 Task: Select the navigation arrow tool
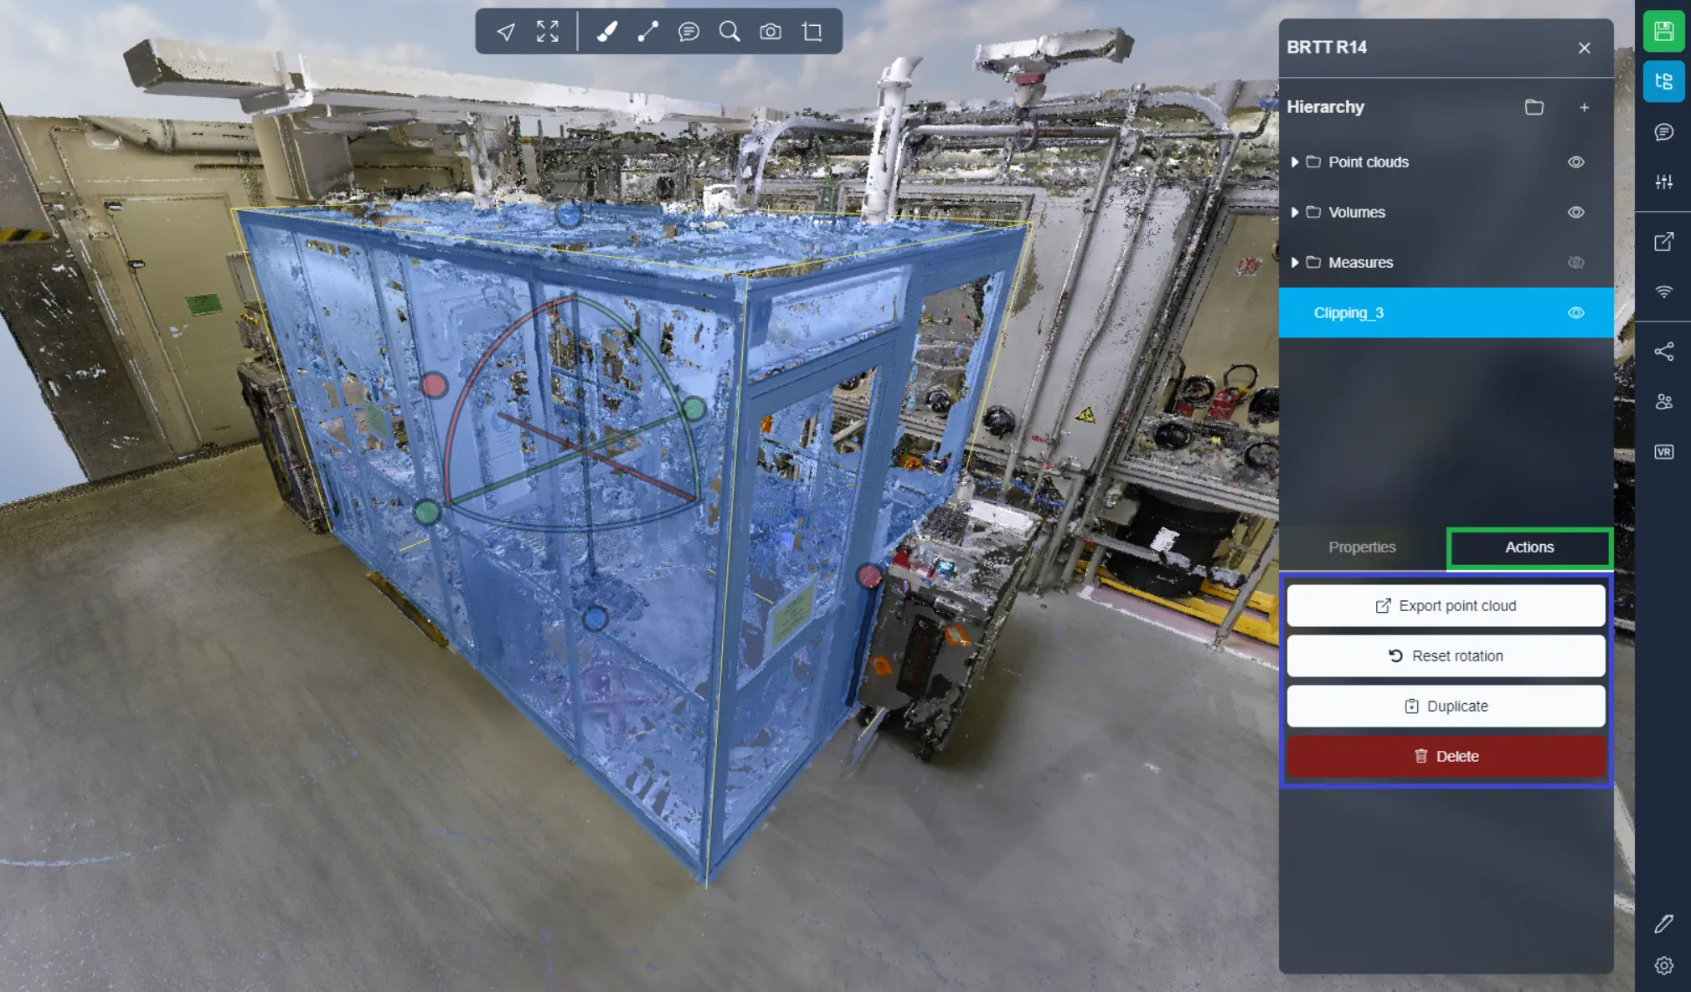pos(506,32)
